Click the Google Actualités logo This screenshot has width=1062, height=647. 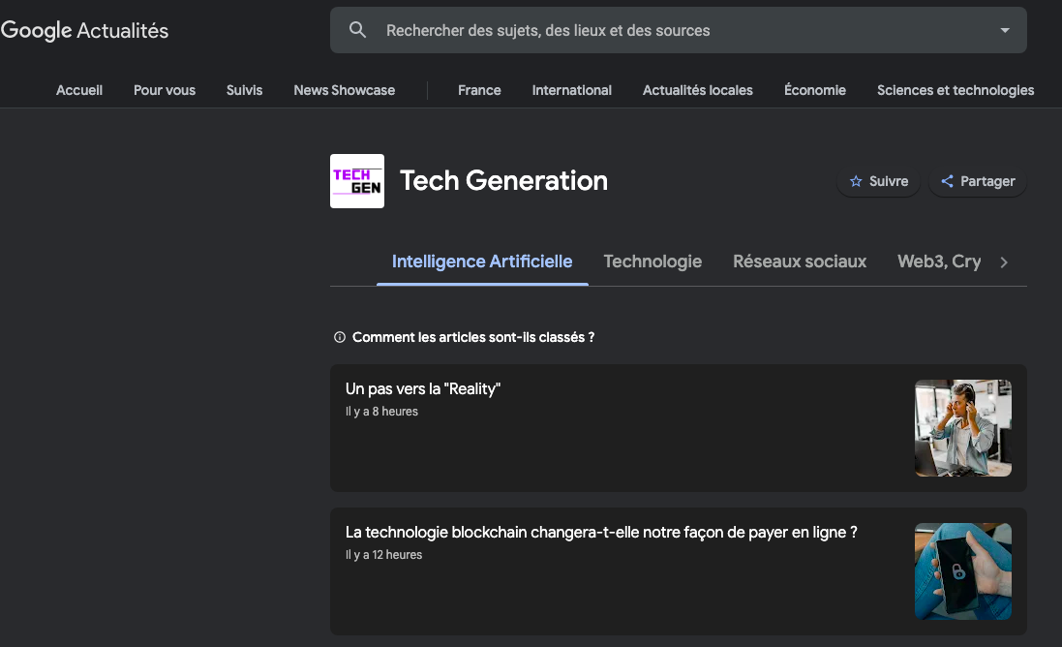[x=84, y=30]
